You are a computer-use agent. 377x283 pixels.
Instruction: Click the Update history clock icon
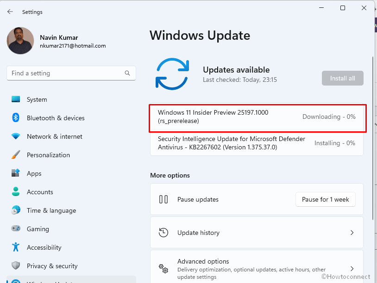tap(163, 233)
